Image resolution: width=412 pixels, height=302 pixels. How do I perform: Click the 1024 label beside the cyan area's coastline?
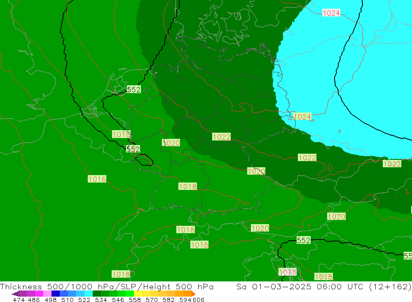(x=302, y=117)
